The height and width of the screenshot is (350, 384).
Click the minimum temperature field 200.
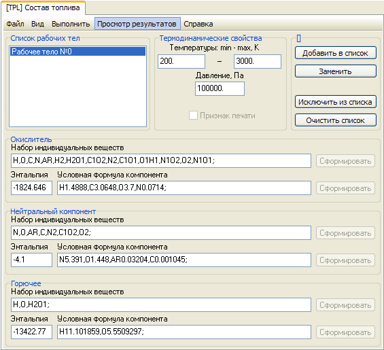point(181,61)
